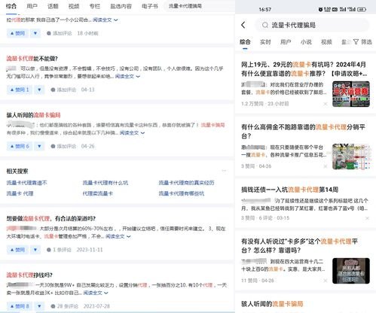Open question 流量卡代理能不能做?
The width and height of the screenshot is (376, 313).
[x=32, y=59]
